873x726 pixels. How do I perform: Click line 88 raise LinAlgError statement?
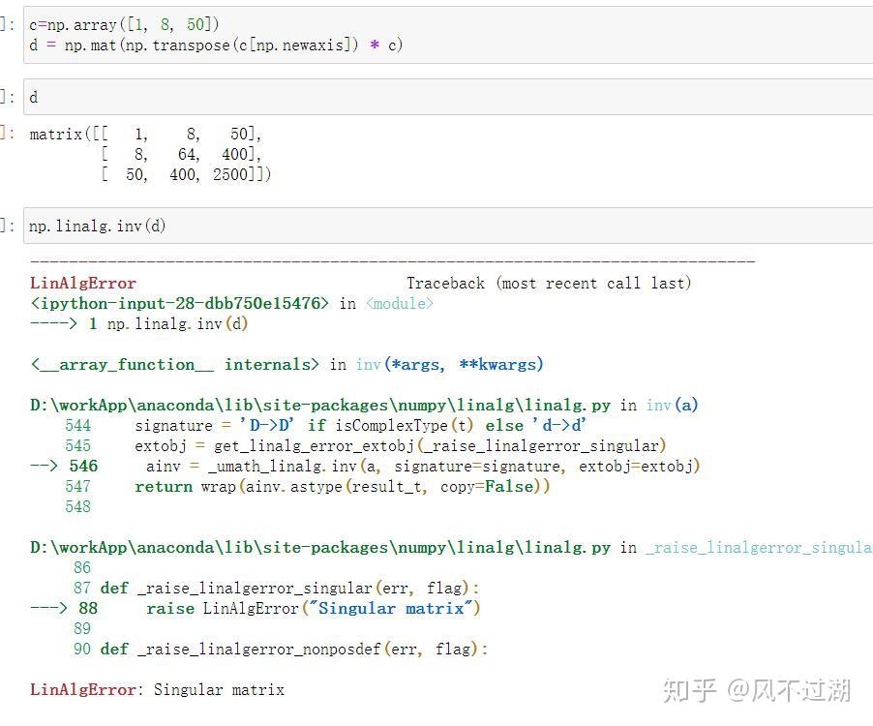(255, 609)
